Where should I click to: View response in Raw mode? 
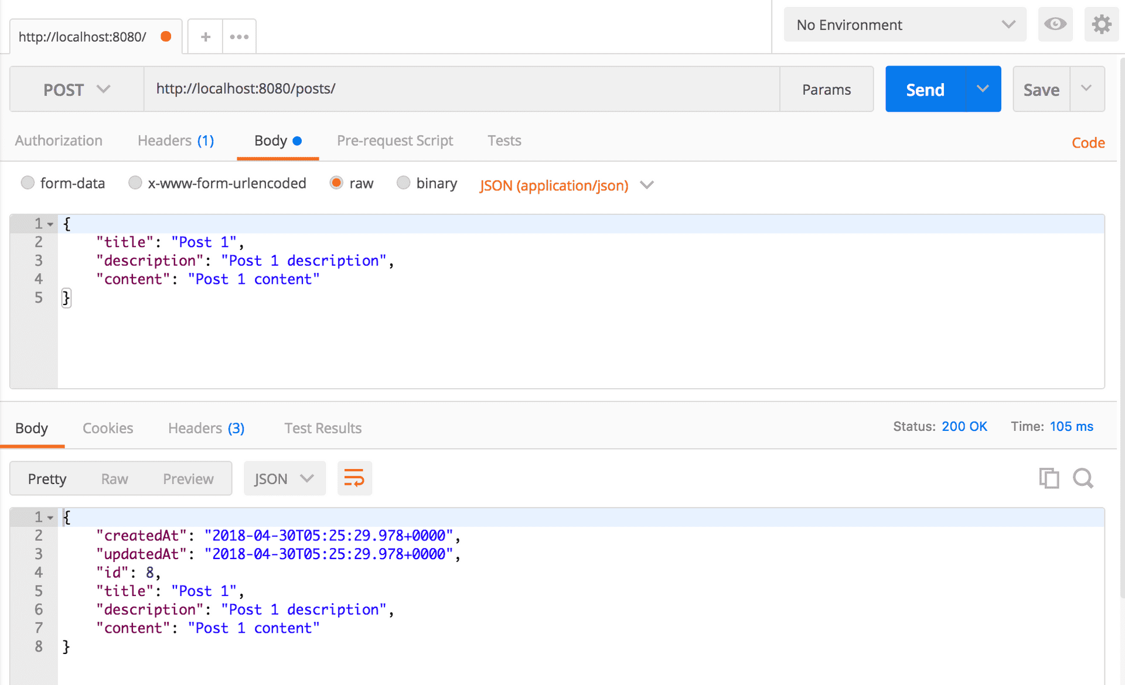point(114,478)
